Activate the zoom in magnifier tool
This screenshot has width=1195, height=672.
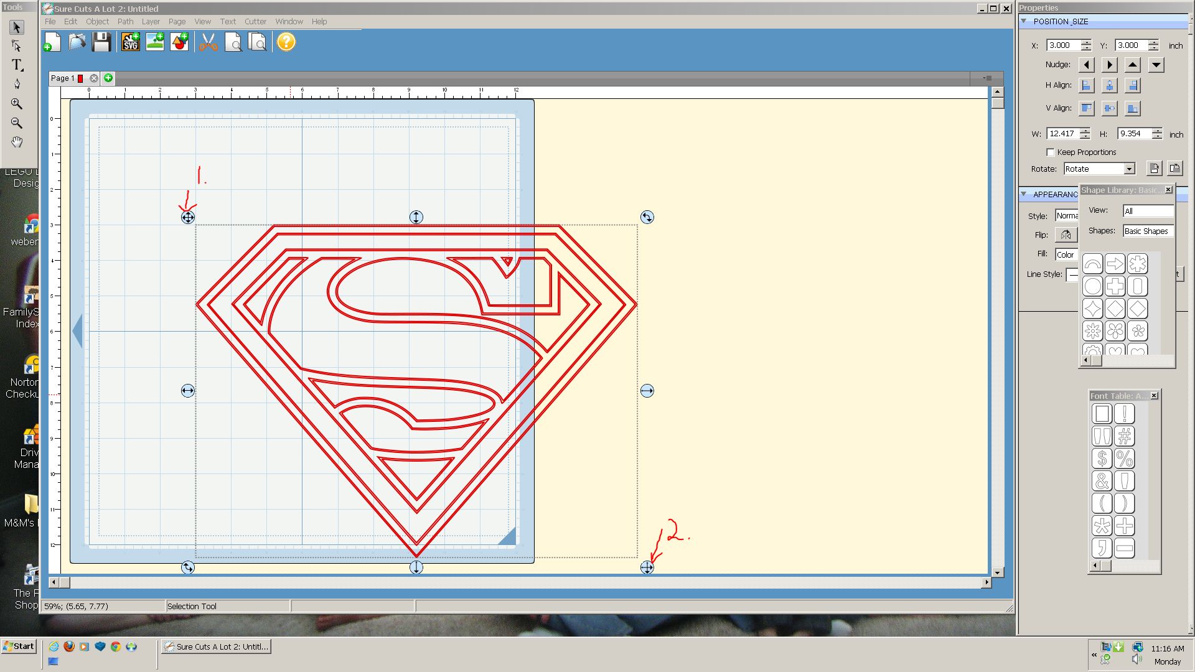point(17,103)
